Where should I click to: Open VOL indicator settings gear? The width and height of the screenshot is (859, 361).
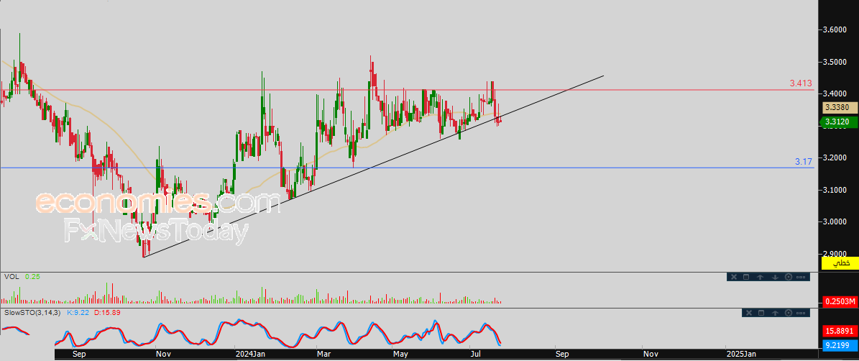click(x=789, y=277)
